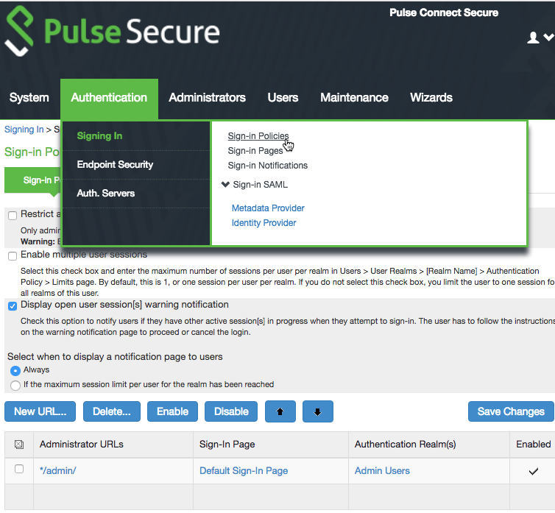The width and height of the screenshot is (555, 513).
Task: Select maximum session limit reached radio option
Action: pyautogui.click(x=15, y=385)
